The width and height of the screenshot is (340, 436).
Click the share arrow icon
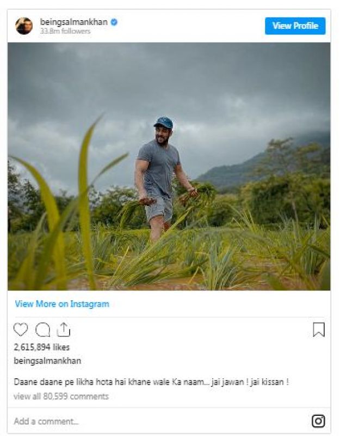[64, 330]
